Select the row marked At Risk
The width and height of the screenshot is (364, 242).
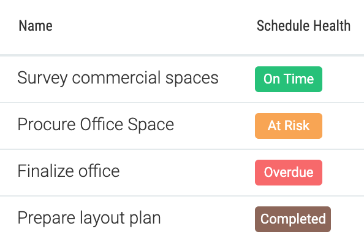(x=182, y=126)
